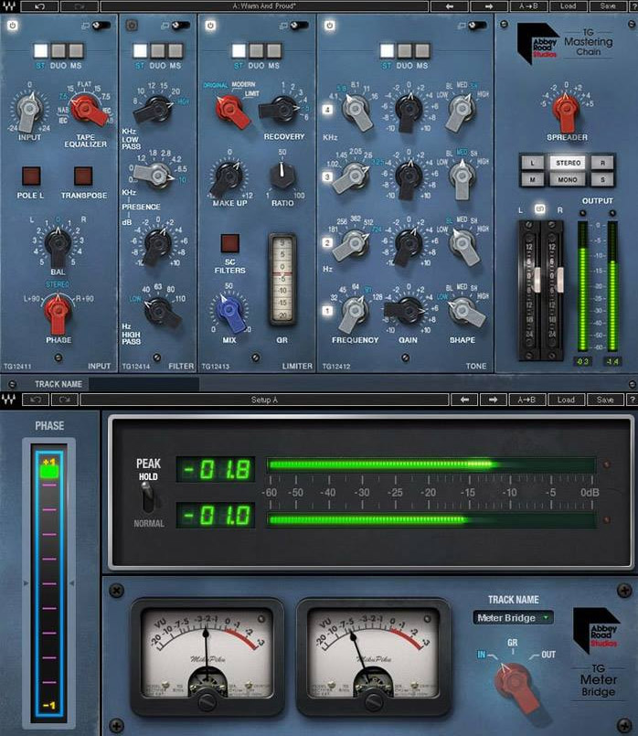Screen dimensions: 638x736
Task: Click the R monitor button
Action: 603,163
